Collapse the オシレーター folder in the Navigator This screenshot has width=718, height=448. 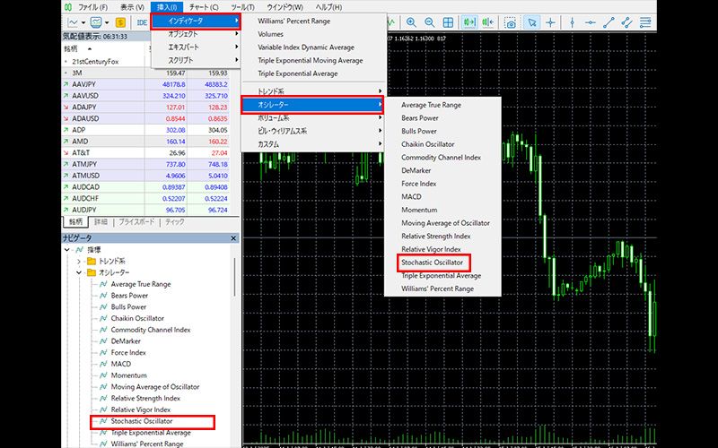click(x=79, y=272)
